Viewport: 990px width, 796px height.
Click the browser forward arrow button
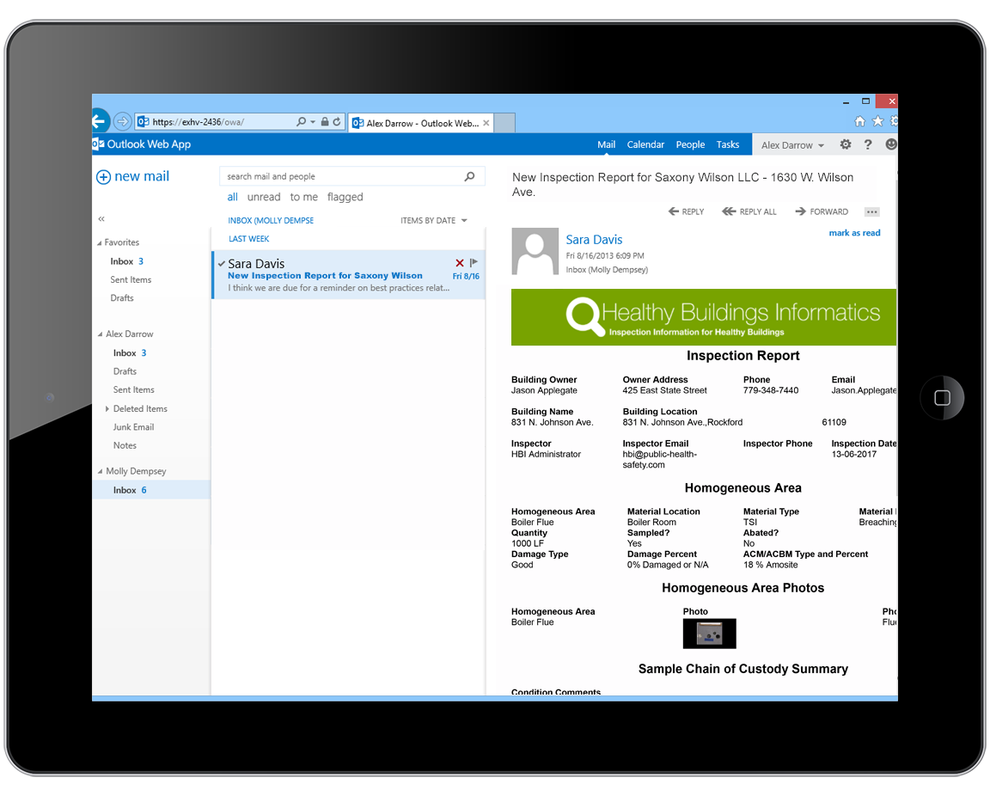[123, 121]
